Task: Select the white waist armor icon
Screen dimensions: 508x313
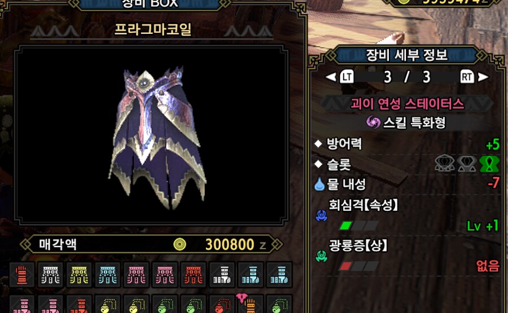Action: 51,275
